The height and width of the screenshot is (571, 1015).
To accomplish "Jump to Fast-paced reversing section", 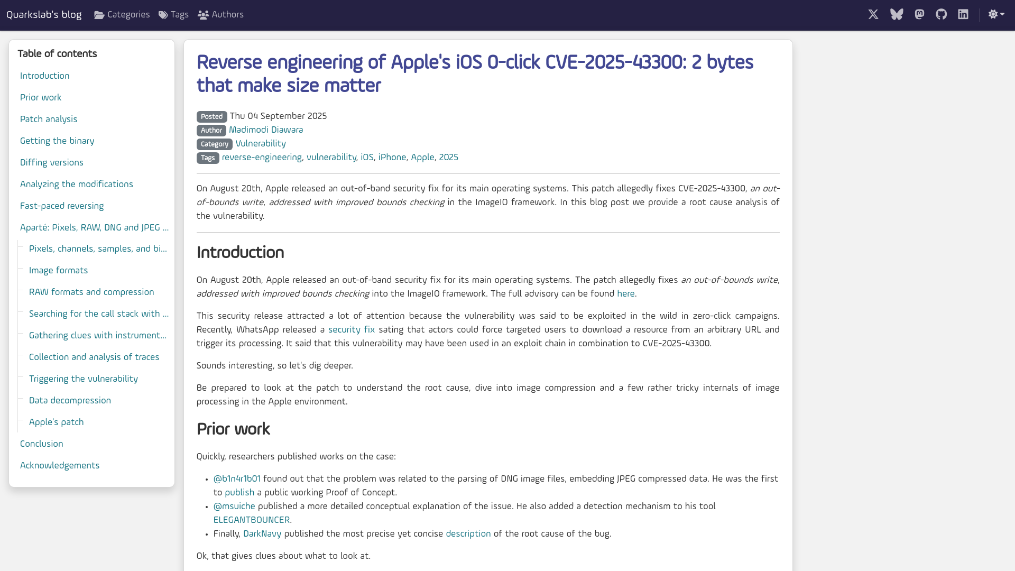I will 62,206.
